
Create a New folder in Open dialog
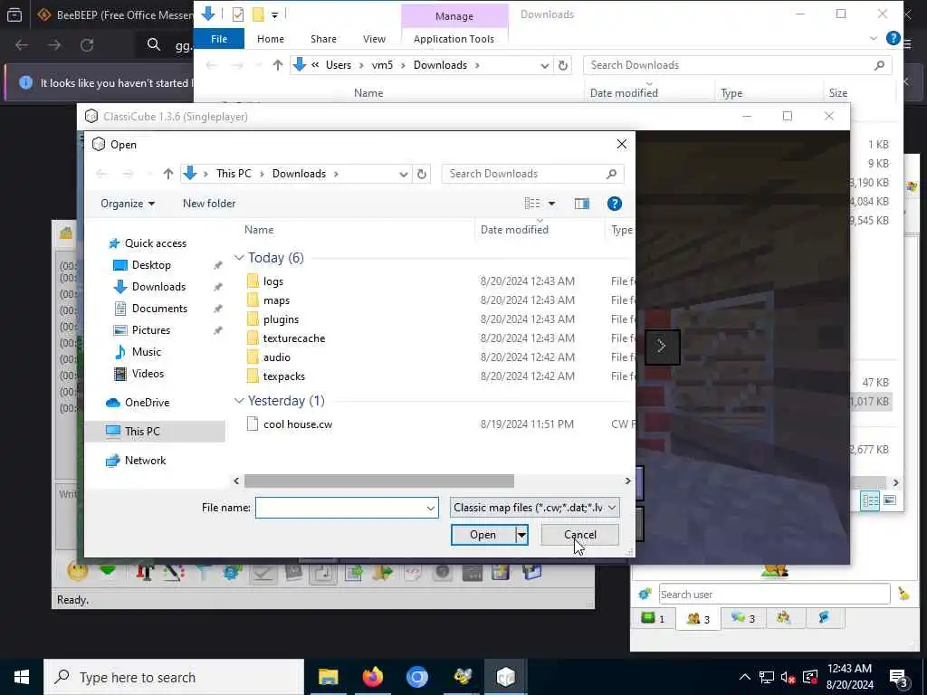pyautogui.click(x=209, y=204)
